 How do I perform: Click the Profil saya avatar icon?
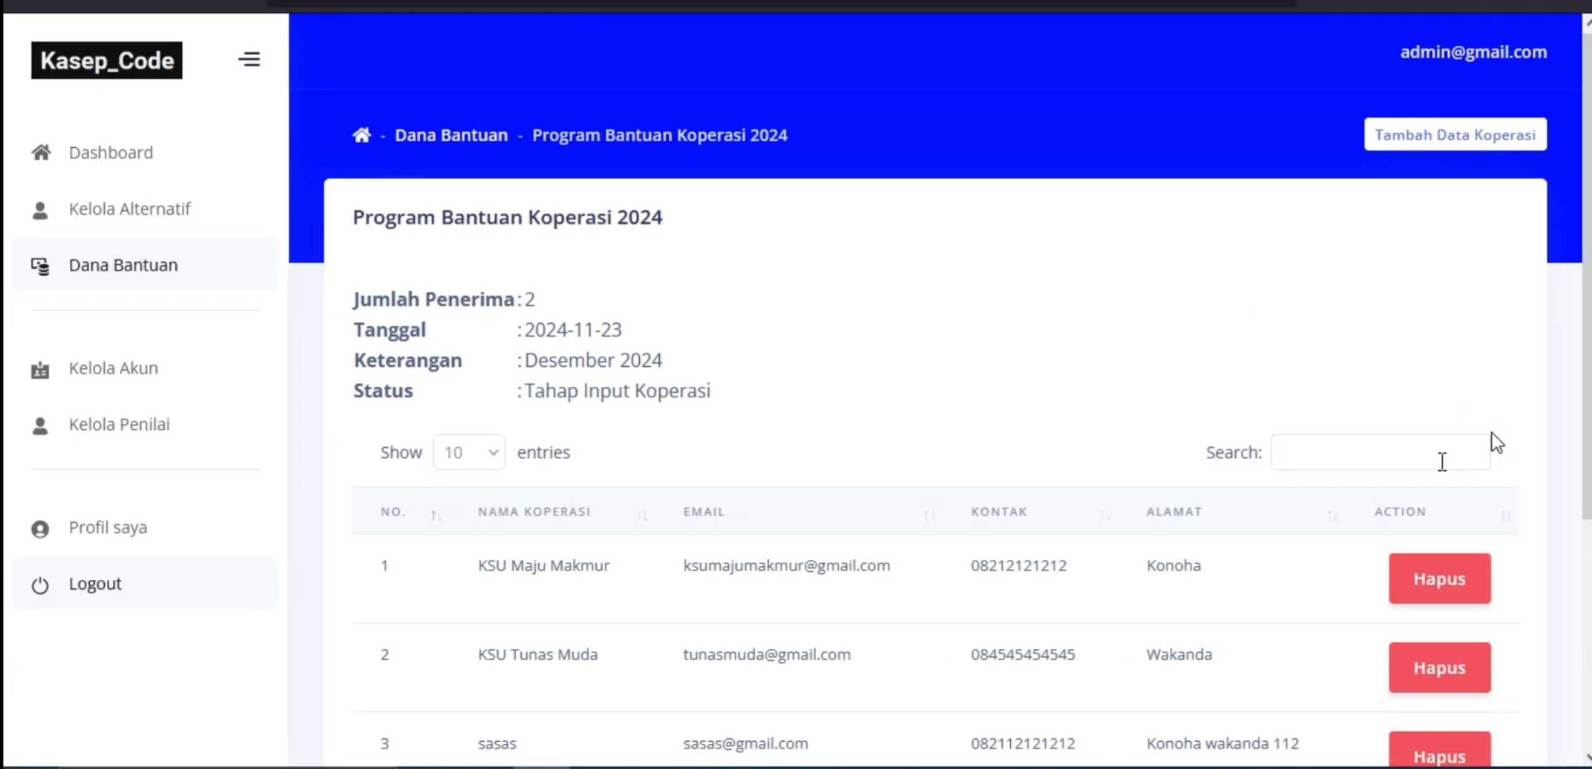click(40, 529)
